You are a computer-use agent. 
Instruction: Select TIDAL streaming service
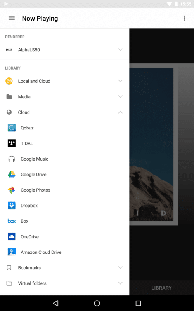coord(64,143)
